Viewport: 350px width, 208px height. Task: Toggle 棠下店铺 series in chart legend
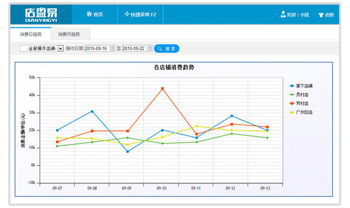tap(301, 86)
